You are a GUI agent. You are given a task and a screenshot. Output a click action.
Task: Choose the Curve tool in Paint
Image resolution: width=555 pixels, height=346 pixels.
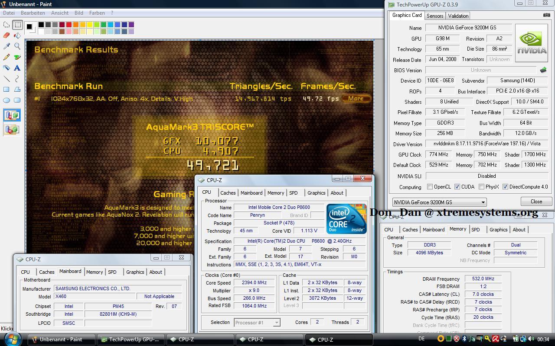[x=17, y=79]
